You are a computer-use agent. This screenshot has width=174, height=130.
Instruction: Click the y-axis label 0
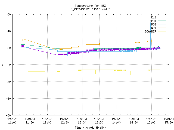10,65
